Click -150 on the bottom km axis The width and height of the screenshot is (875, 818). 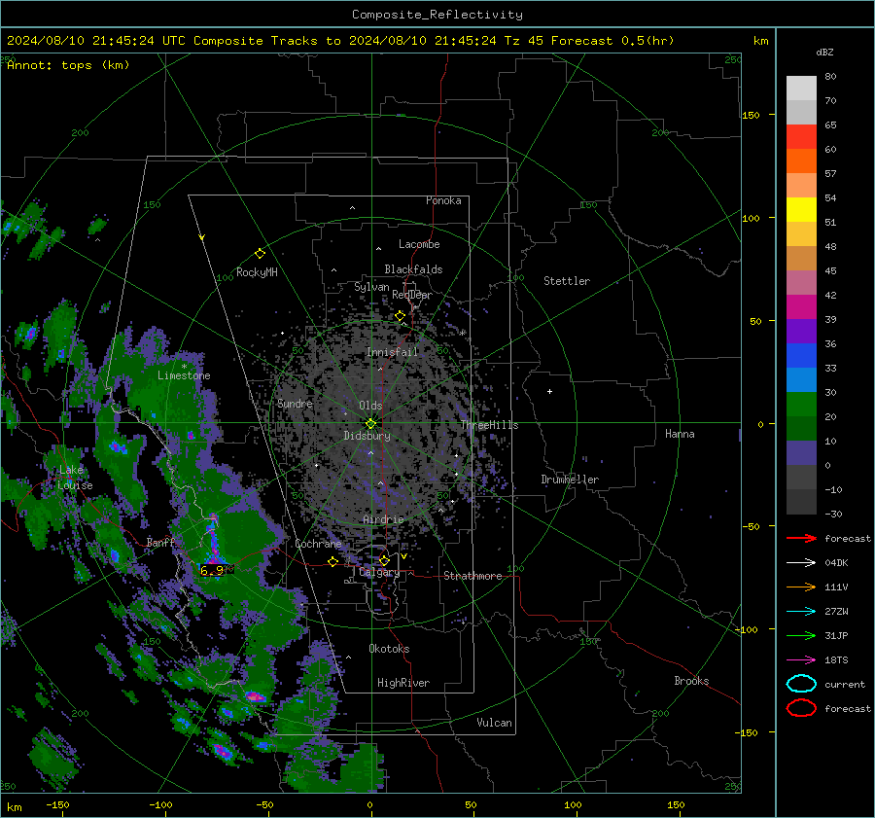click(57, 804)
